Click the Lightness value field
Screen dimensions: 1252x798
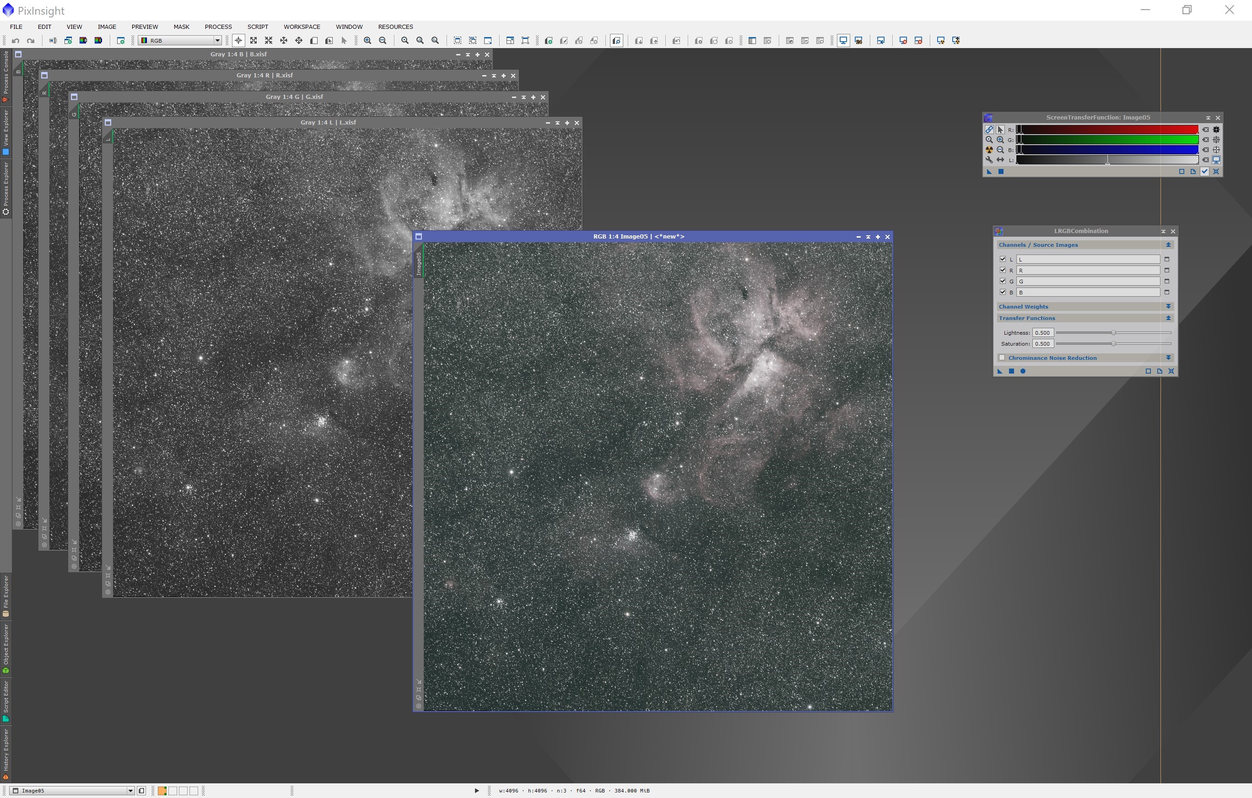[x=1043, y=332]
